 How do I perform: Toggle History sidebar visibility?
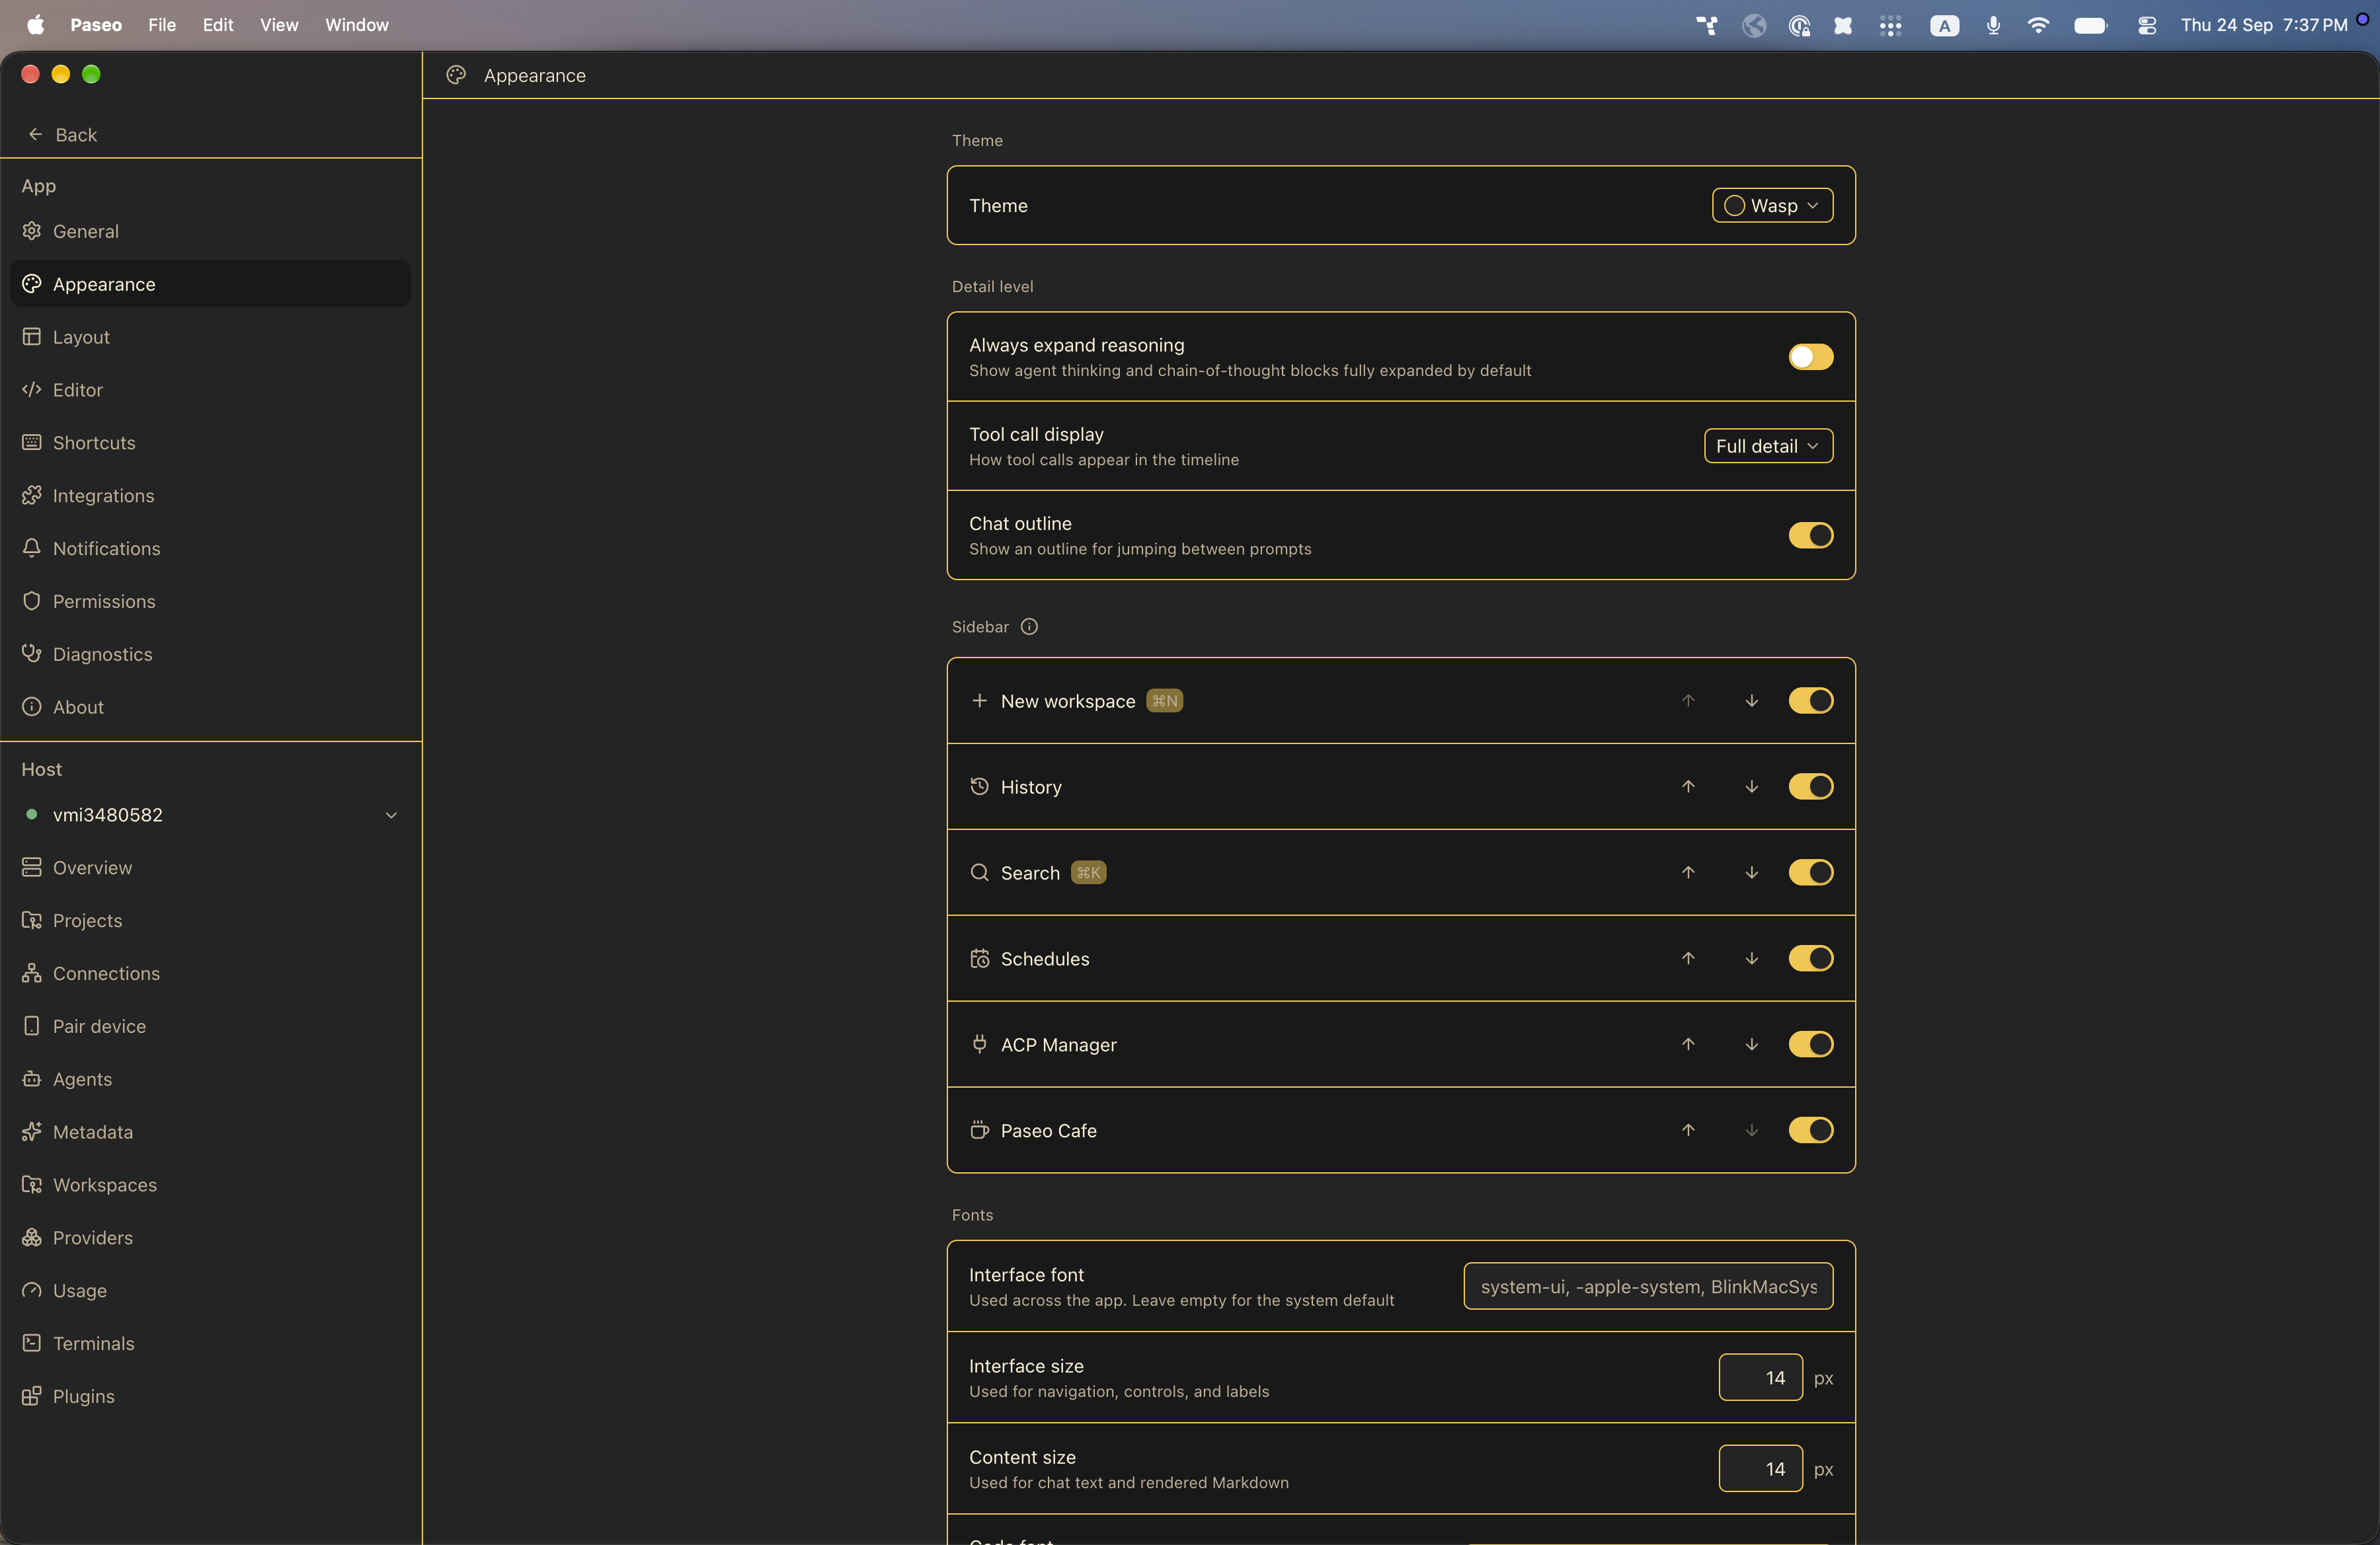pos(1810,786)
